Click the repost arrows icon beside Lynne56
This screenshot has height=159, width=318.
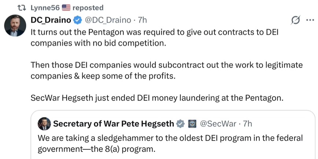[21, 7]
